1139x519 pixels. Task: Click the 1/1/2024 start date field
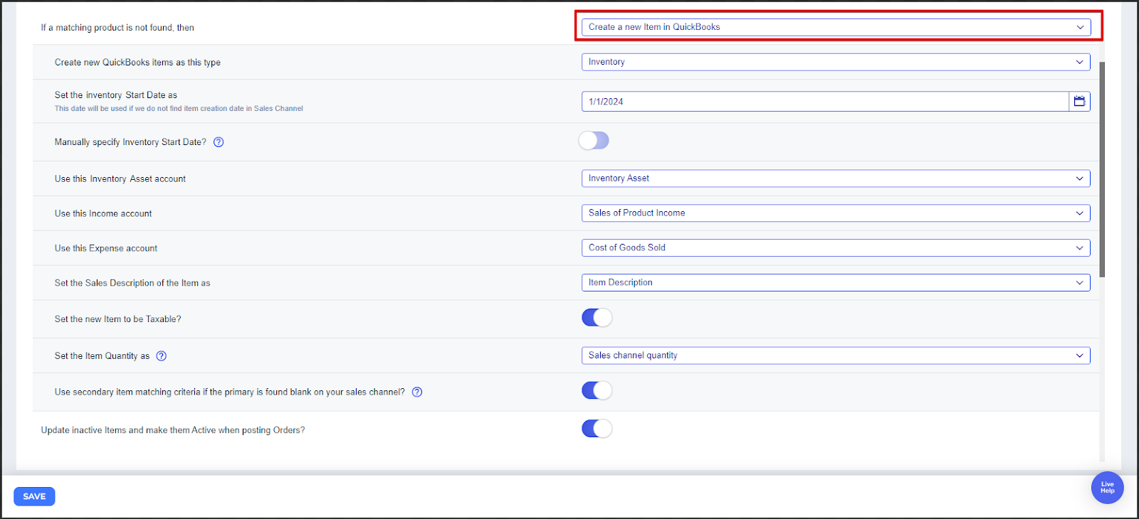pos(824,102)
